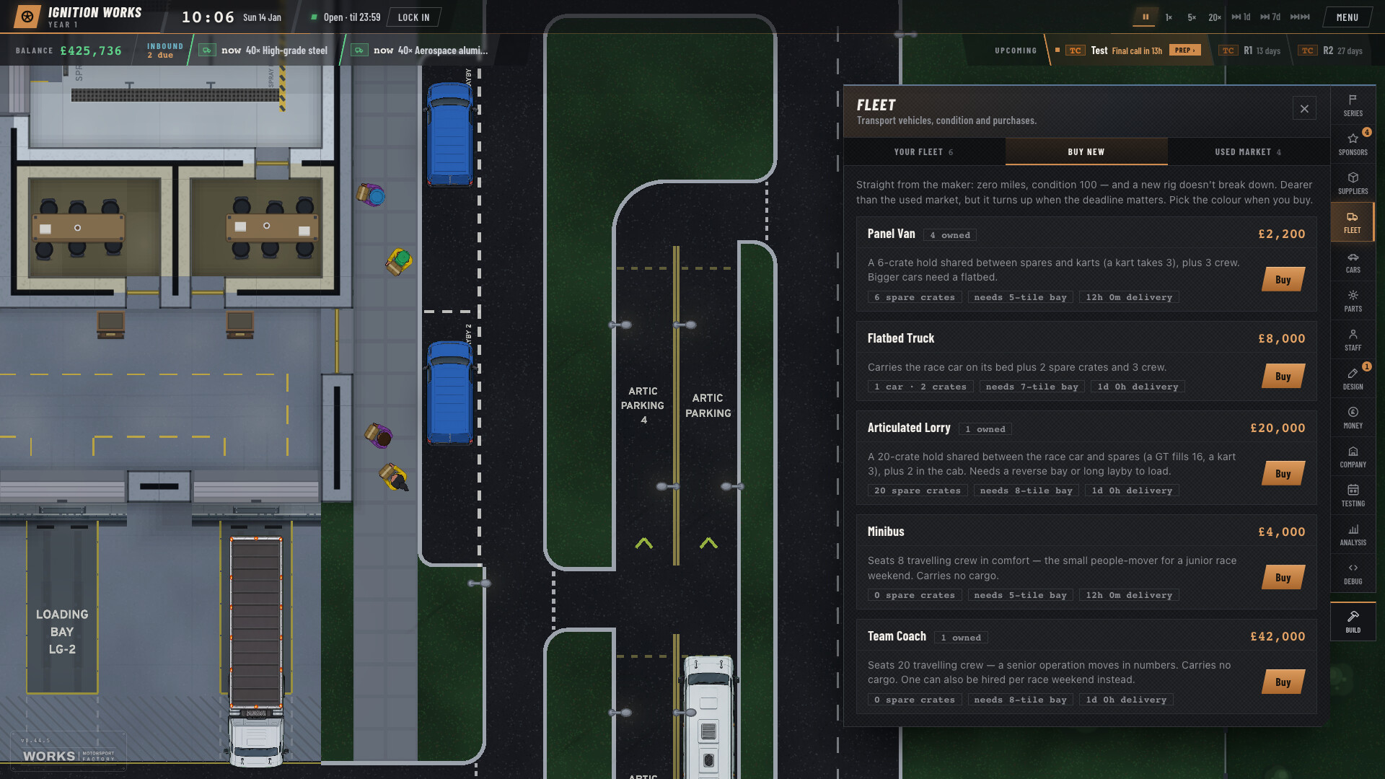This screenshot has width=1385, height=779.
Task: Click the Lock In button
Action: point(414,17)
